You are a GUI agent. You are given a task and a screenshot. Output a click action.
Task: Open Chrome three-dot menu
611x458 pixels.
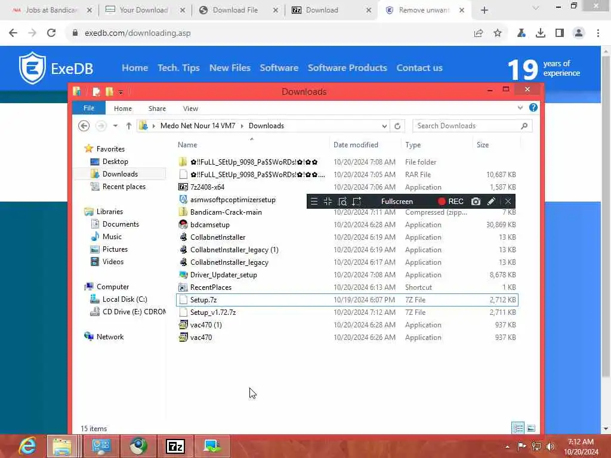598,33
